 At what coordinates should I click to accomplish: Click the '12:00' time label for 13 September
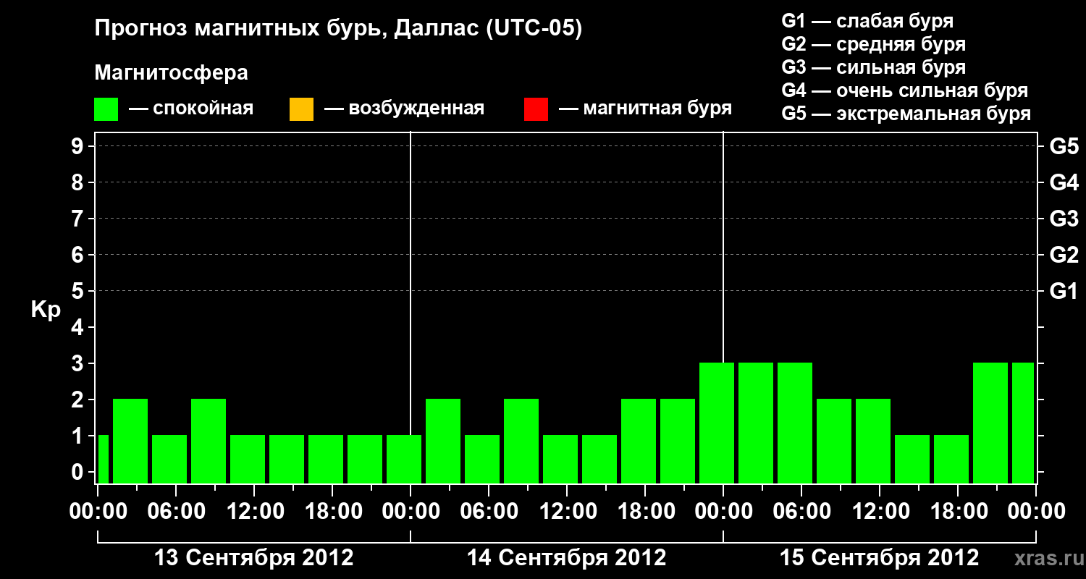coord(254,512)
